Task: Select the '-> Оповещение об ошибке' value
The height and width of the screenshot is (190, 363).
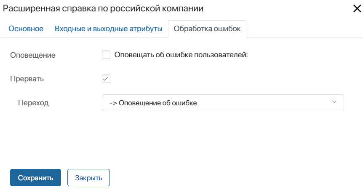Action: tap(153, 103)
